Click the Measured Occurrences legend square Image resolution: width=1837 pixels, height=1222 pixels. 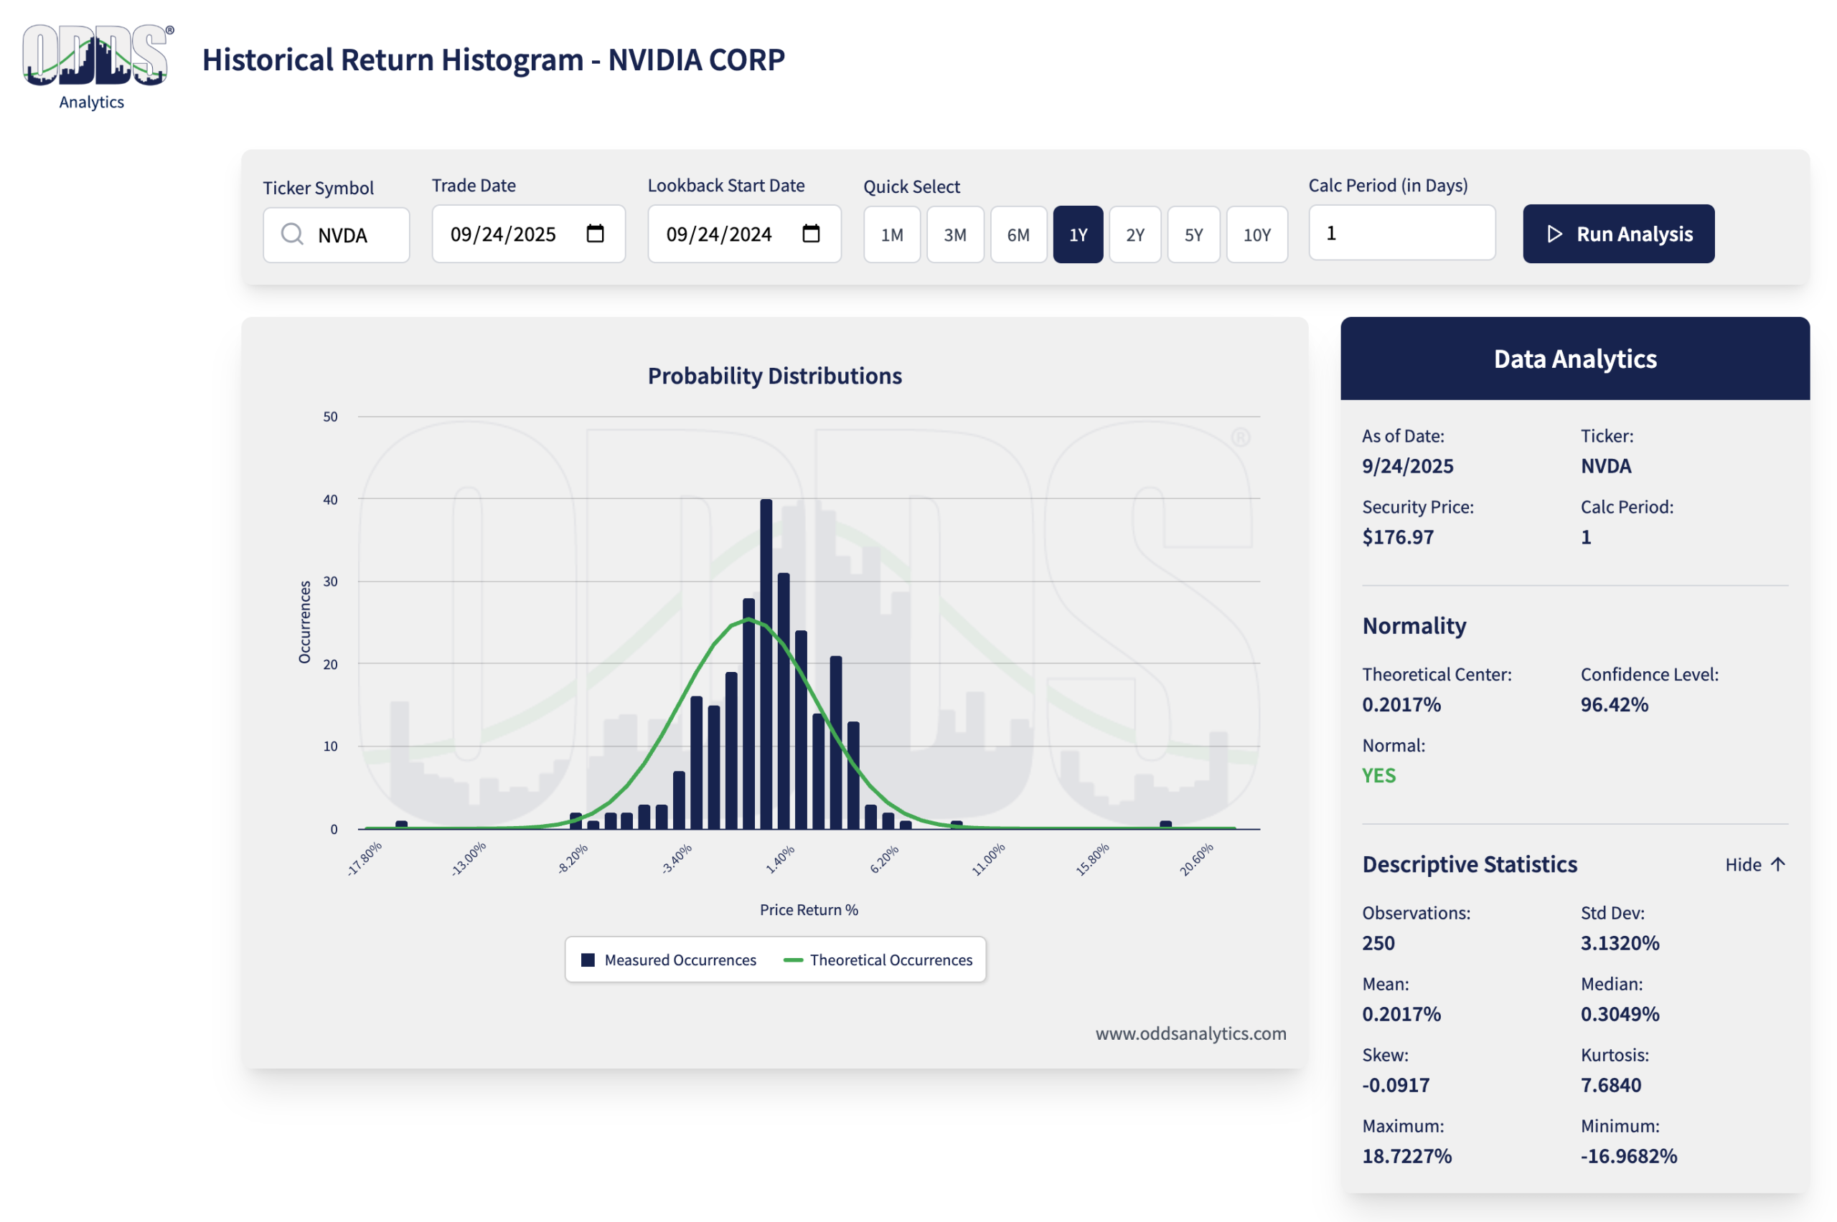588,960
